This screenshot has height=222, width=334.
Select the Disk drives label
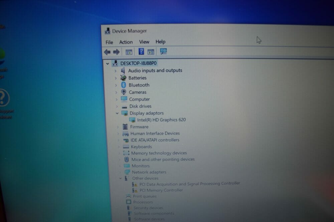point(140,106)
